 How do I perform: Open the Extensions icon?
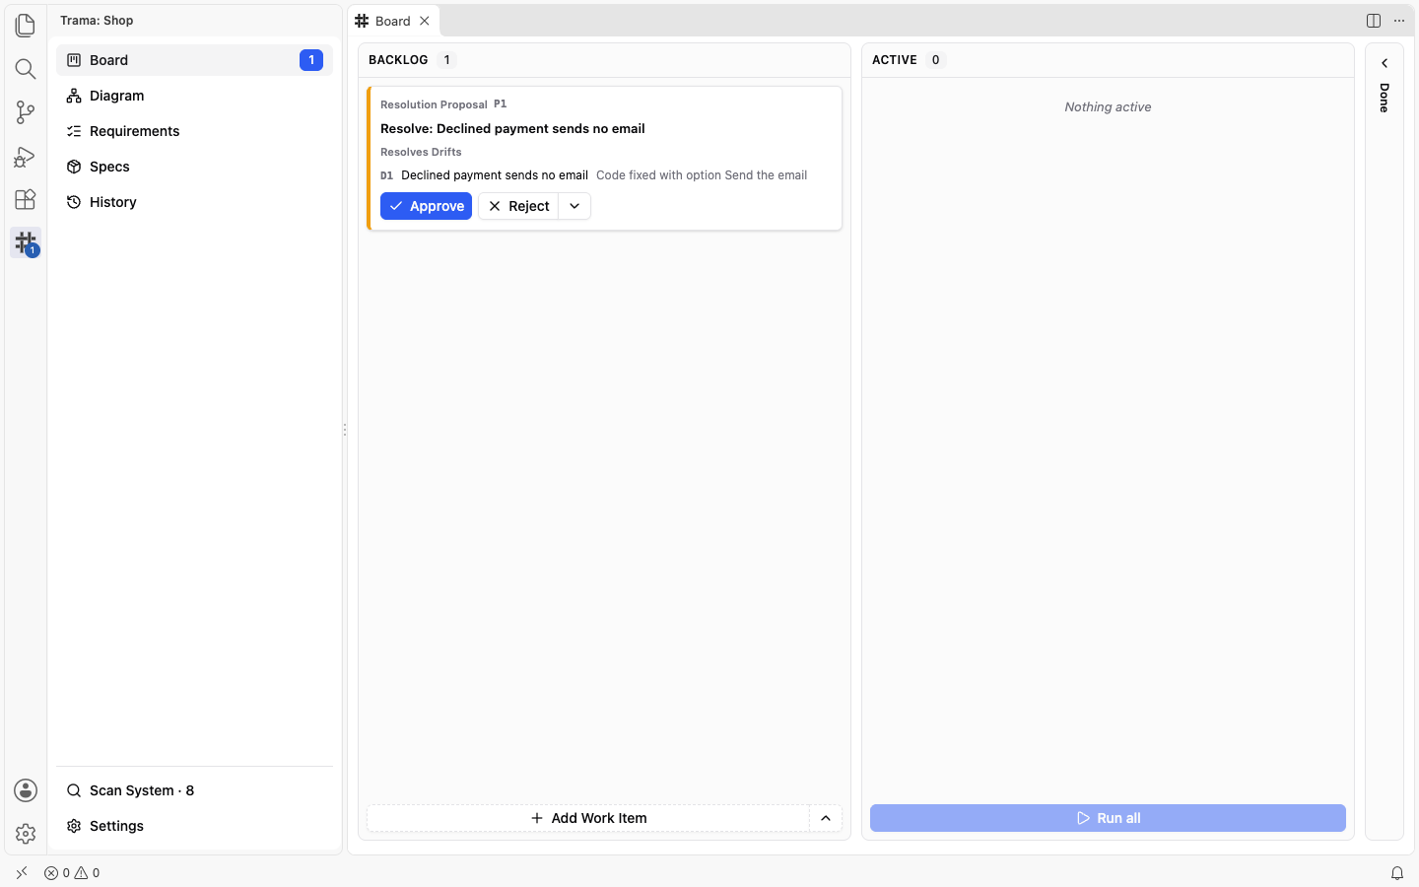coord(26,199)
